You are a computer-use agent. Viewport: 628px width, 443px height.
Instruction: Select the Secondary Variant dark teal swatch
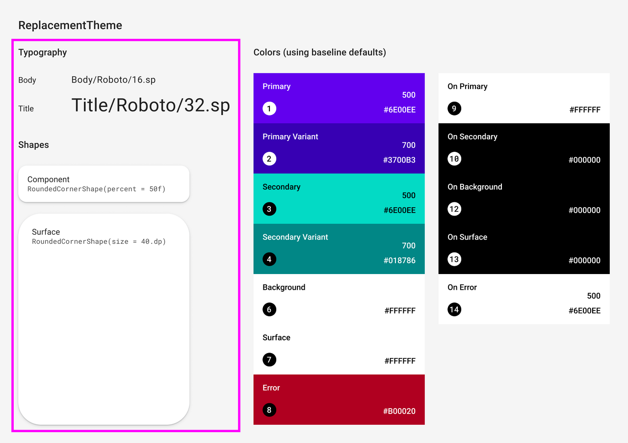pyautogui.click(x=339, y=249)
